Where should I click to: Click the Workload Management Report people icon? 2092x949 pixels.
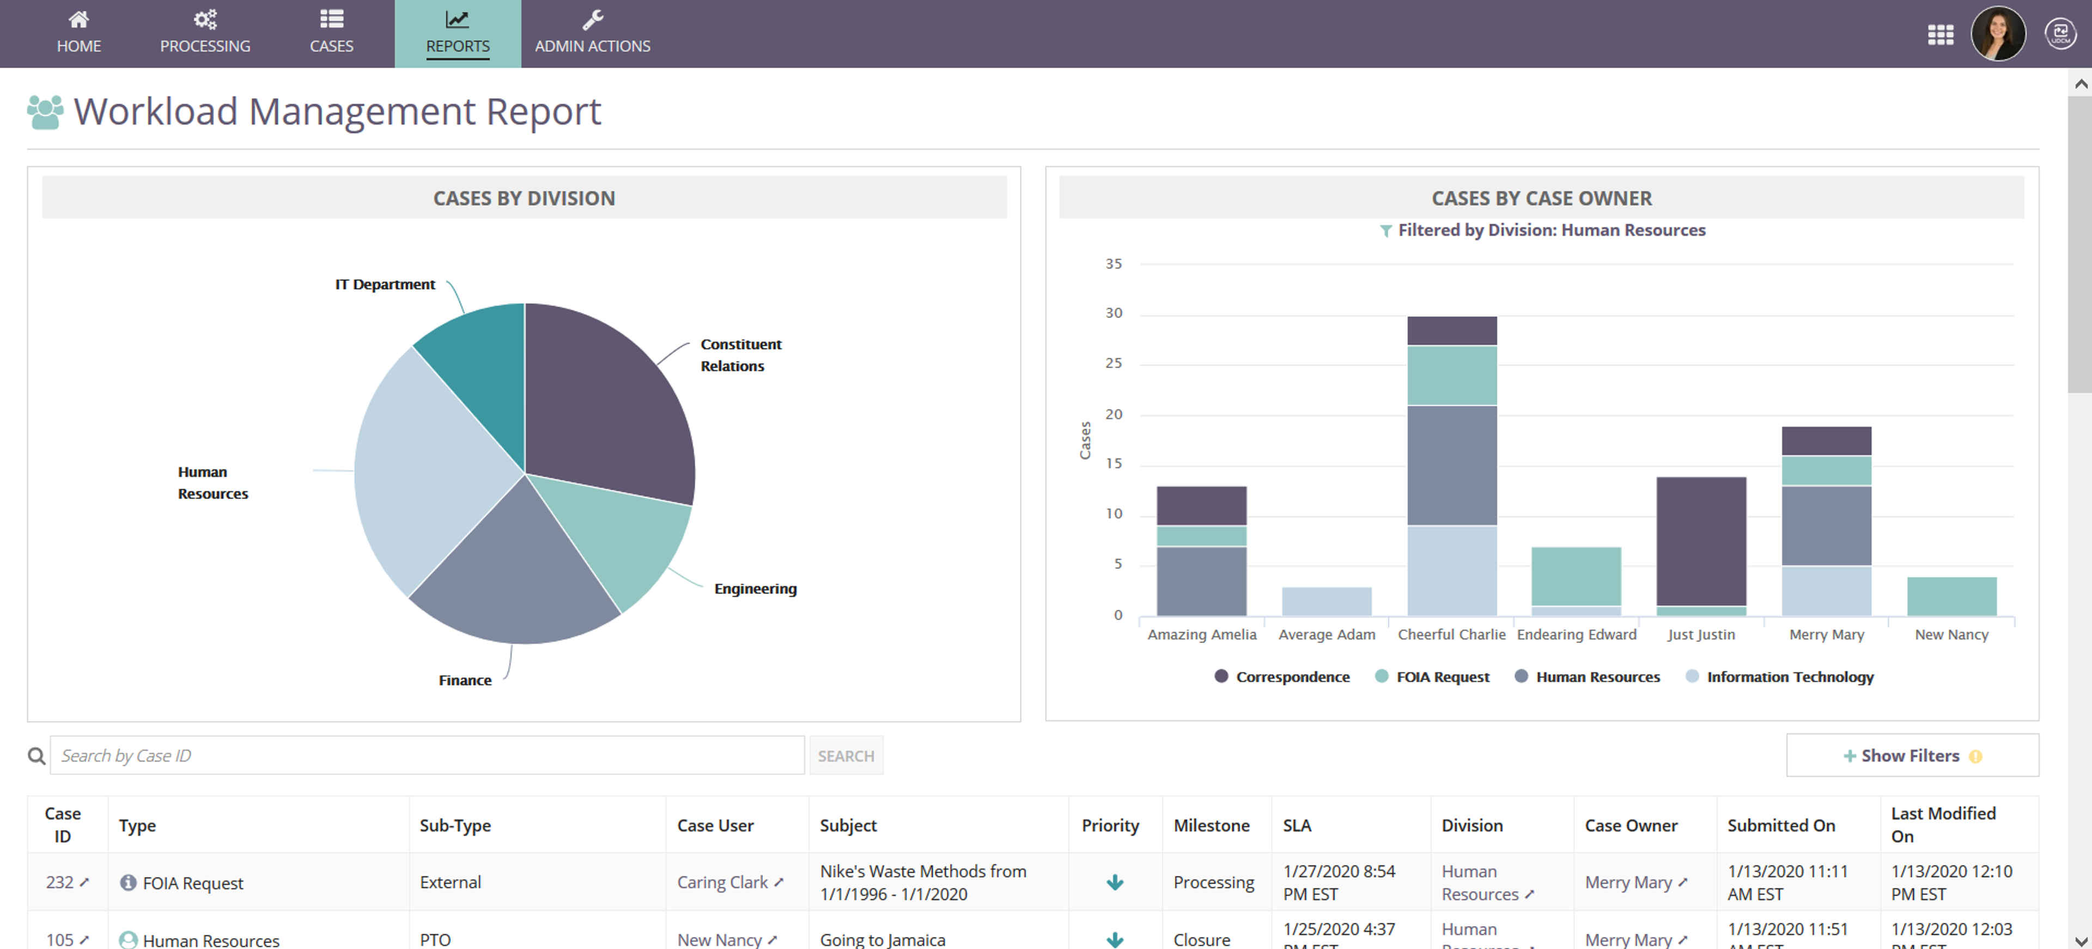(45, 112)
